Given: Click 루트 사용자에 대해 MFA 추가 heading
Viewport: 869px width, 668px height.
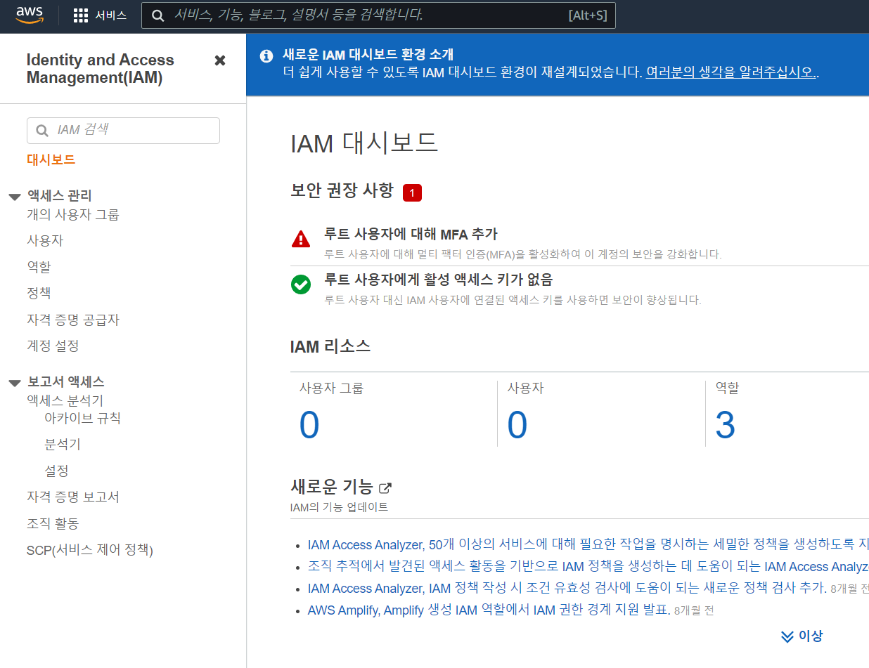Looking at the screenshot, I should coord(411,234).
